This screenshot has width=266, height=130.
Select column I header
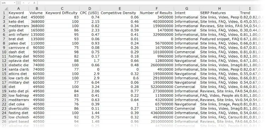(250, 8)
